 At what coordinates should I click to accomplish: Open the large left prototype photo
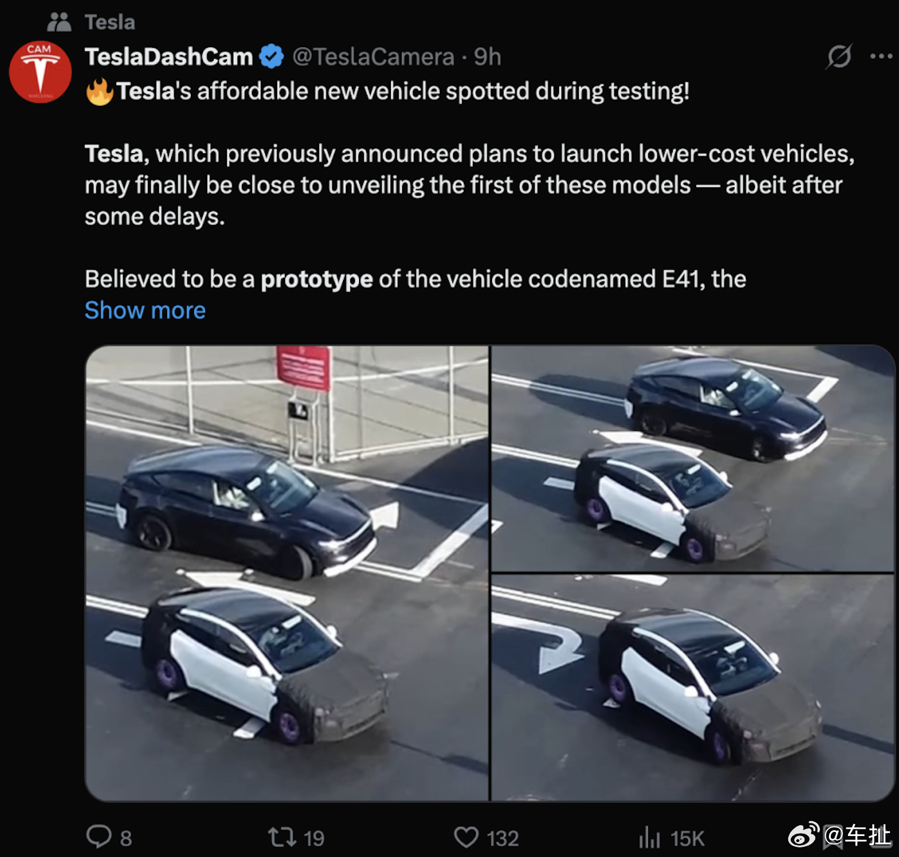[287, 573]
